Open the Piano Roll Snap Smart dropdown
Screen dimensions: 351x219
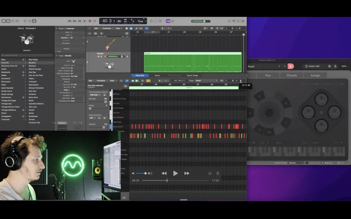pos(207,81)
